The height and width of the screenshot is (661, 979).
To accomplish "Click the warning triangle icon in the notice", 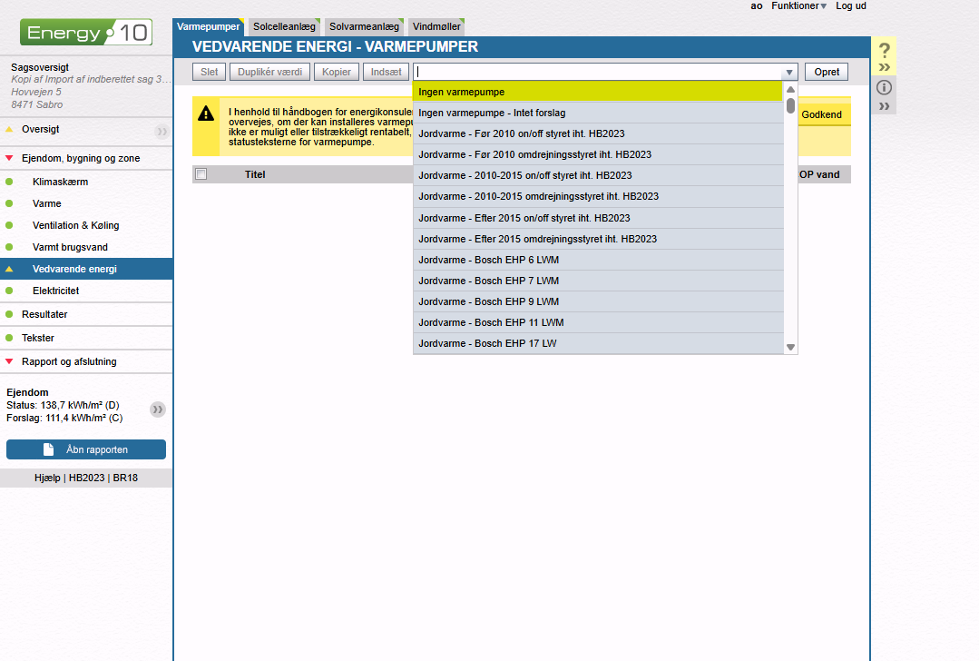I will point(207,113).
